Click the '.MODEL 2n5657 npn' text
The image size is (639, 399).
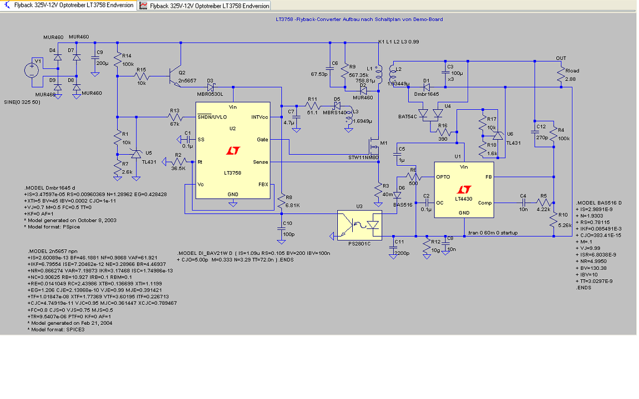pyautogui.click(x=53, y=251)
